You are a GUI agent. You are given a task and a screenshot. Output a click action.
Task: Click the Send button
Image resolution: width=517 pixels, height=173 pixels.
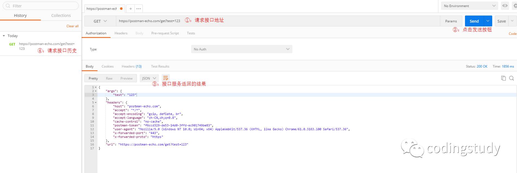click(474, 21)
